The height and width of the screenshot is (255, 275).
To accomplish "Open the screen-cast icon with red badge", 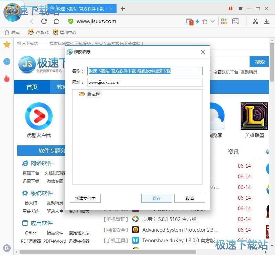I will [x=189, y=22].
